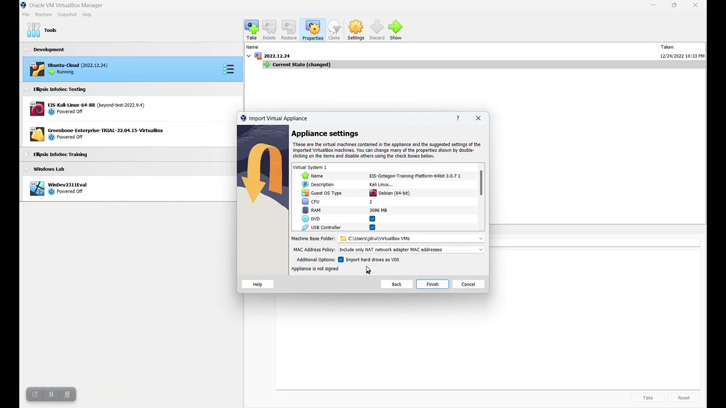The image size is (726, 408).
Task: Click the 2022.12.24 snapshot icon
Action: coord(258,56)
